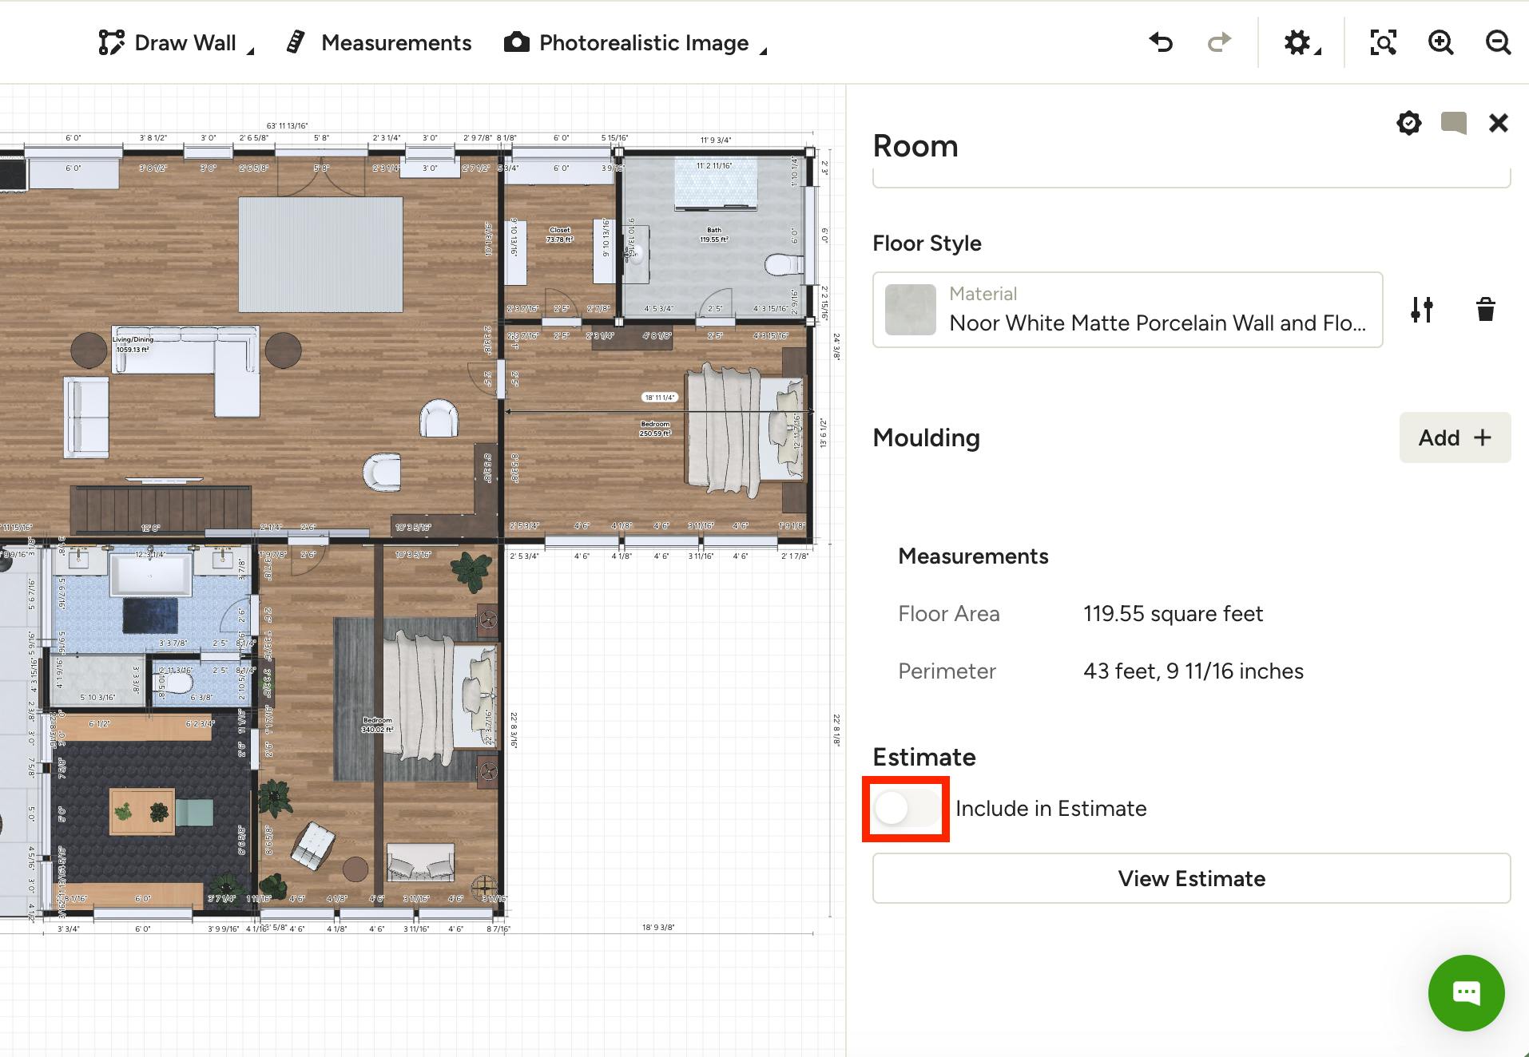Add a moulding

[x=1455, y=437]
